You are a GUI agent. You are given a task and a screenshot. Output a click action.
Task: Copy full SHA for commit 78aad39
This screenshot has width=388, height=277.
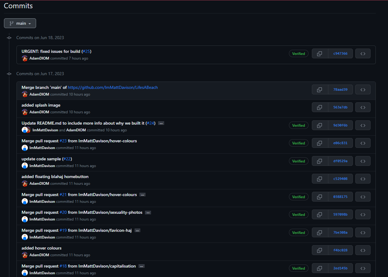point(320,89)
